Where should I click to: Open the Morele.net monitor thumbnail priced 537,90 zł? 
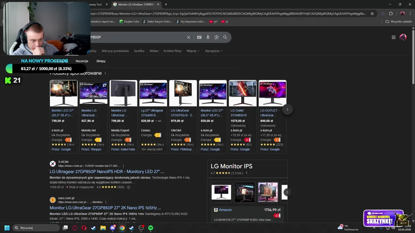click(93, 93)
